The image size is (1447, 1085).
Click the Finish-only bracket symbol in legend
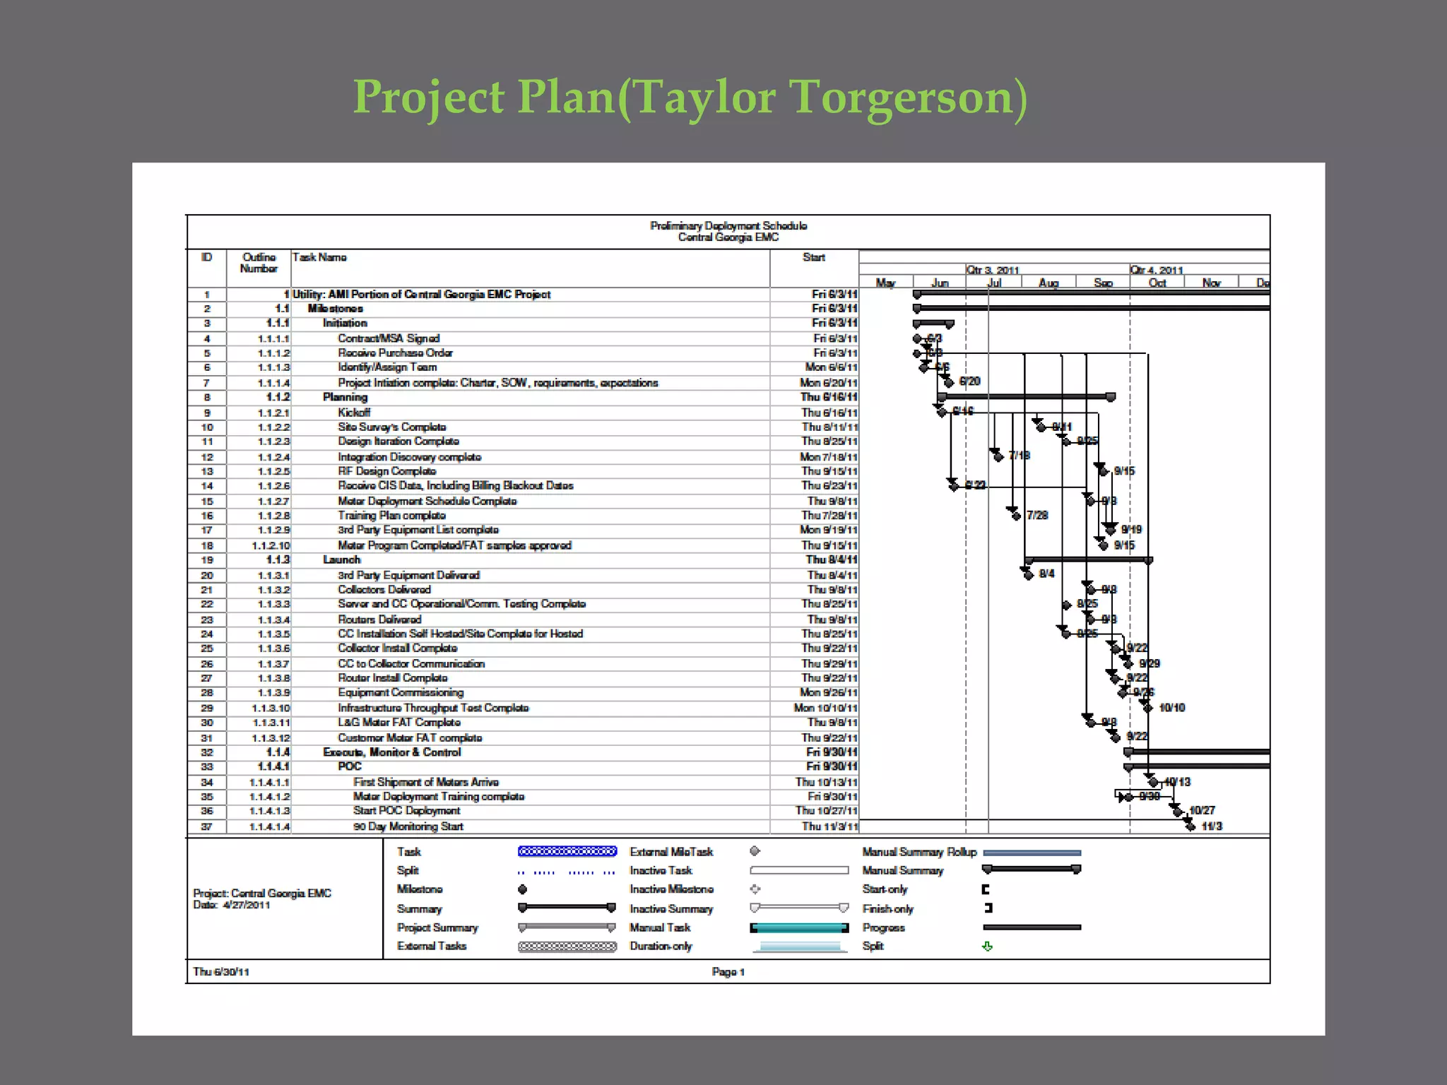(988, 908)
